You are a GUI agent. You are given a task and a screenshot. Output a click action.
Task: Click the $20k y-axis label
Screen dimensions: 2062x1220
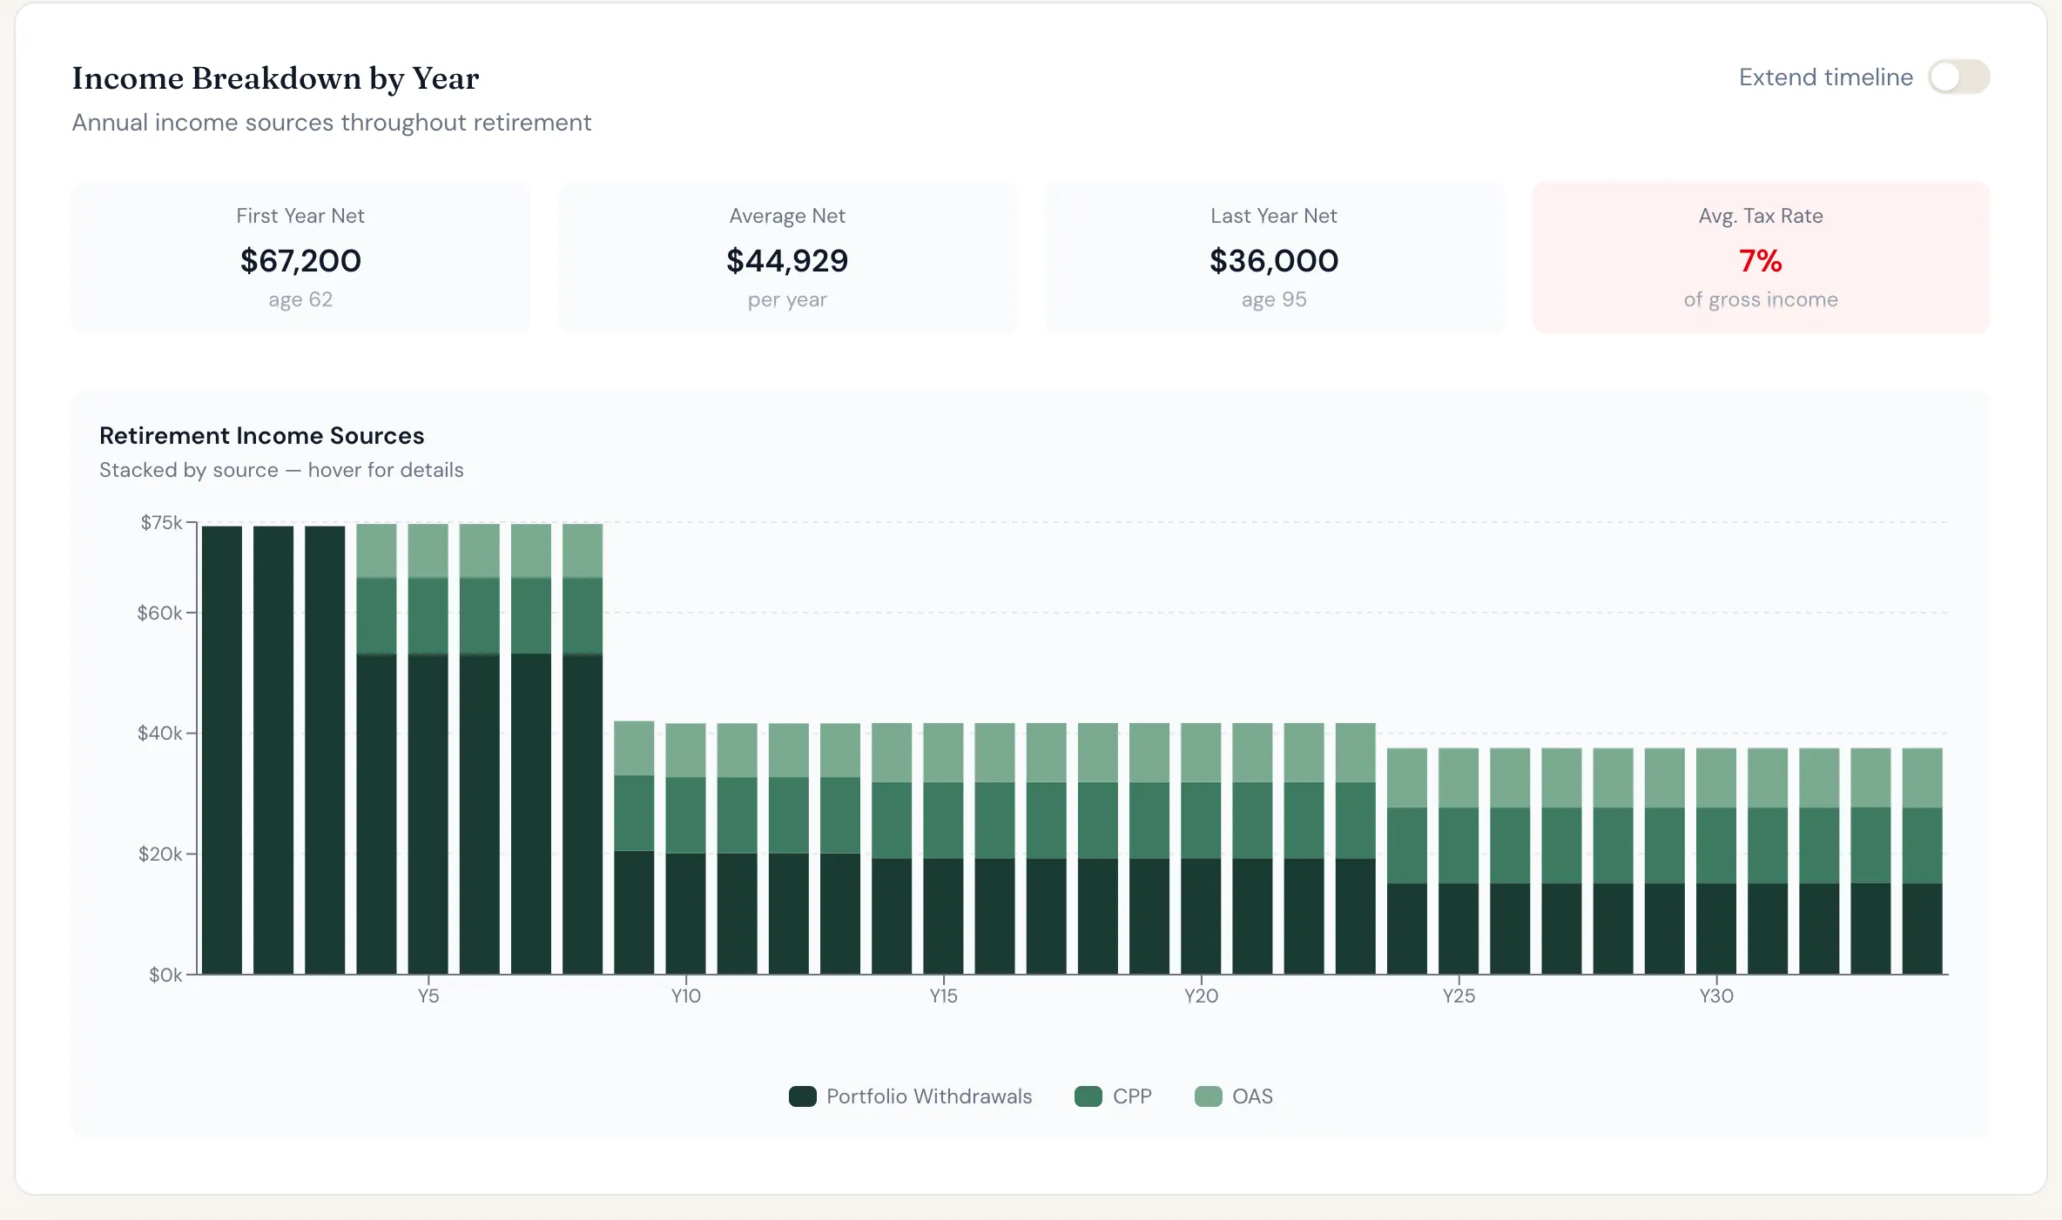coord(159,854)
